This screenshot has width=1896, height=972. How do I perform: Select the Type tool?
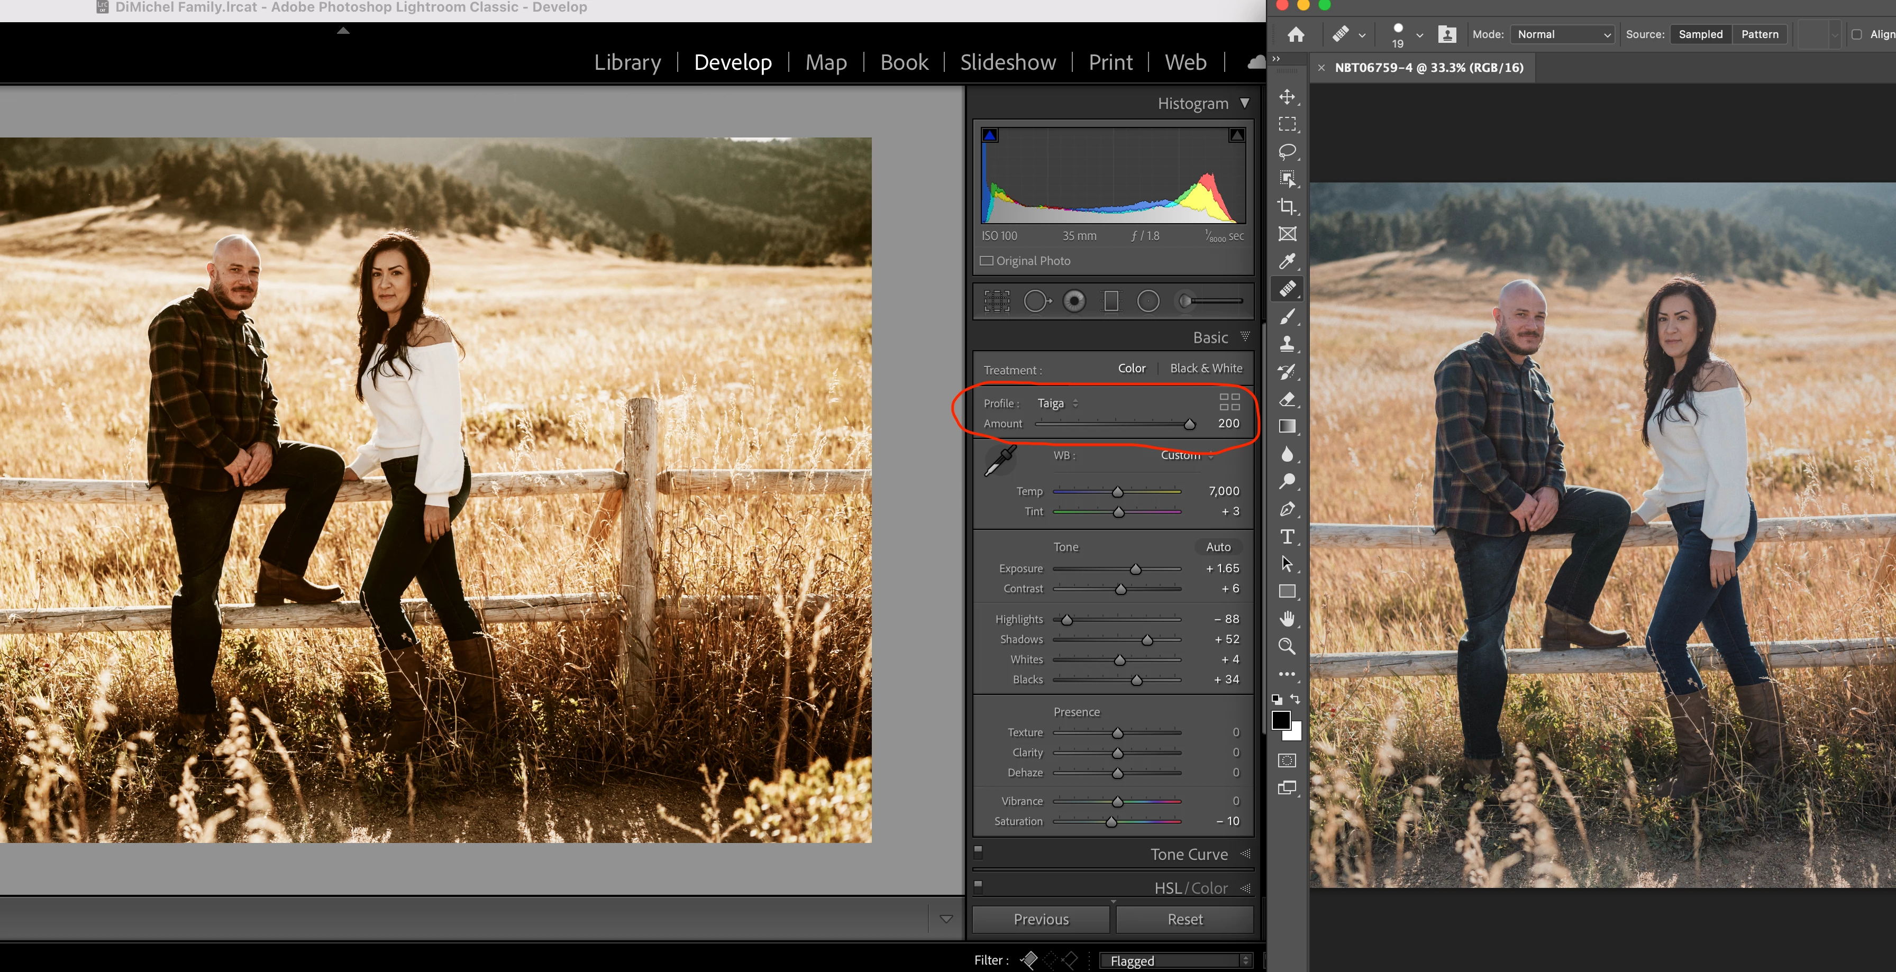coord(1287,536)
